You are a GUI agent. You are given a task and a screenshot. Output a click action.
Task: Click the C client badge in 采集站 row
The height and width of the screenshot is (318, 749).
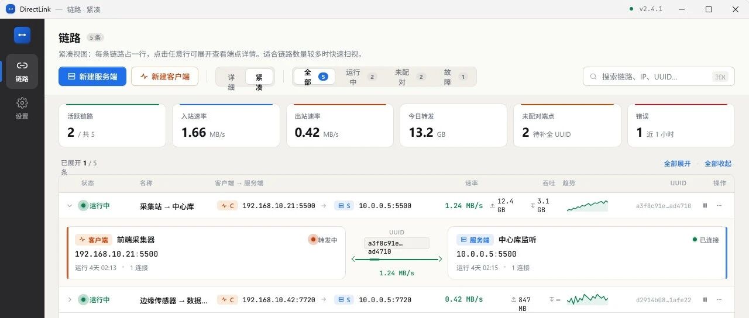coord(227,206)
